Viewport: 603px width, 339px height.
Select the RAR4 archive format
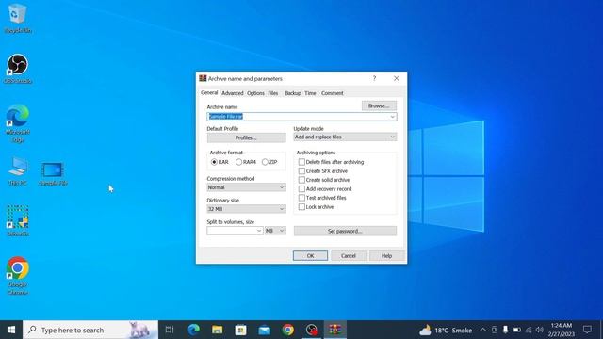click(246, 162)
